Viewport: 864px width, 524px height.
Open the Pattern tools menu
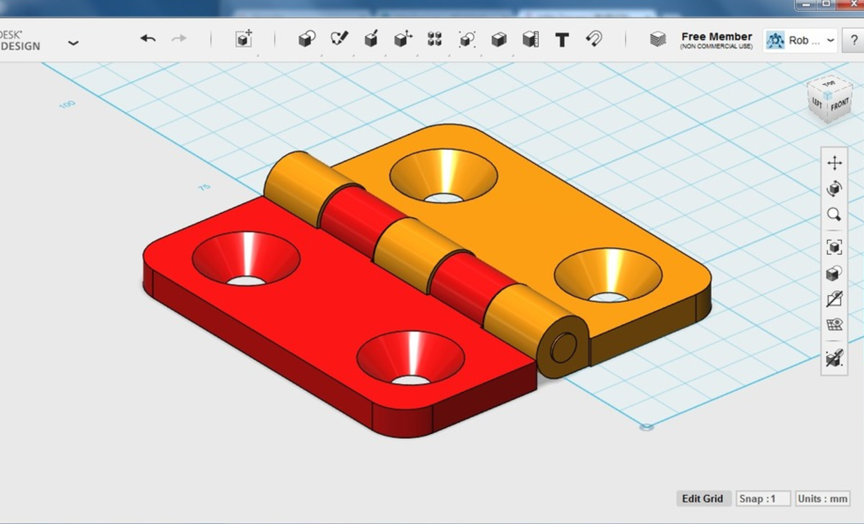pyautogui.click(x=435, y=39)
